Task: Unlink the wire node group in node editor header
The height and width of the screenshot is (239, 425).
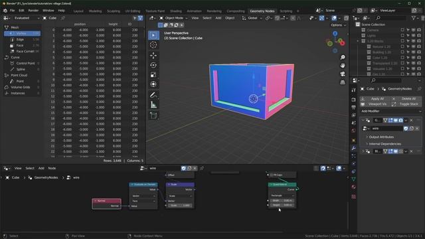Action: coord(195,168)
